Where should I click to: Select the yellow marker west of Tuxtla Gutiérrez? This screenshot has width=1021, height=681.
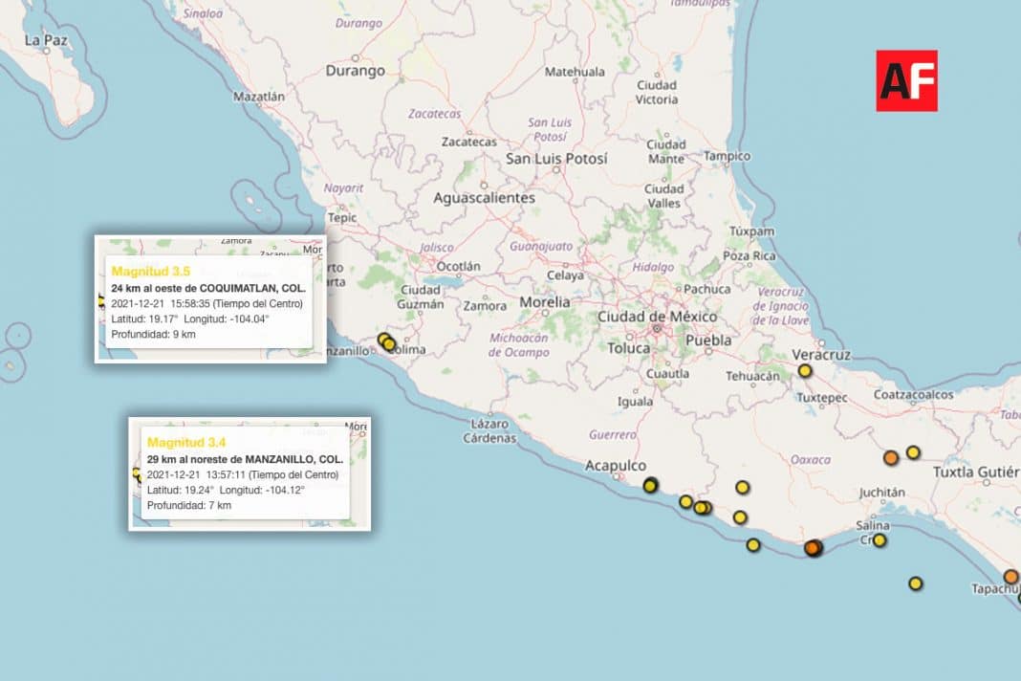(913, 452)
